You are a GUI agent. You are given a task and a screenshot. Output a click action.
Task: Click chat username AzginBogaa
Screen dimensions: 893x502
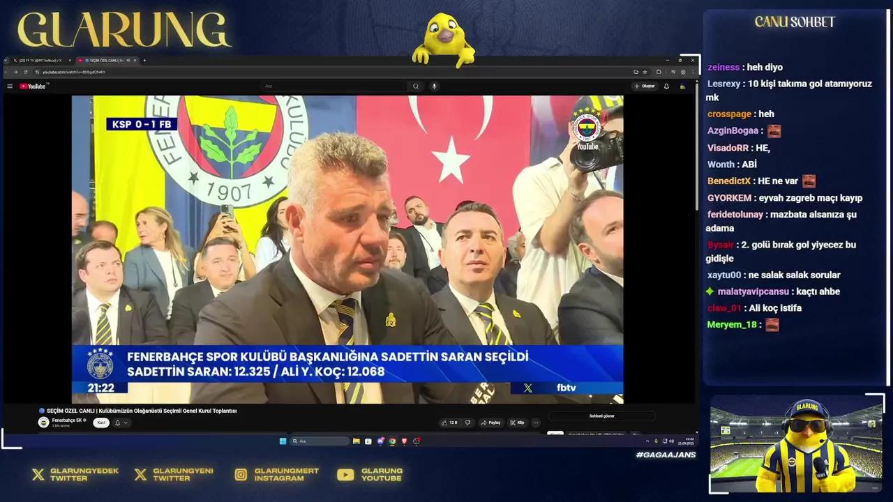pos(733,131)
